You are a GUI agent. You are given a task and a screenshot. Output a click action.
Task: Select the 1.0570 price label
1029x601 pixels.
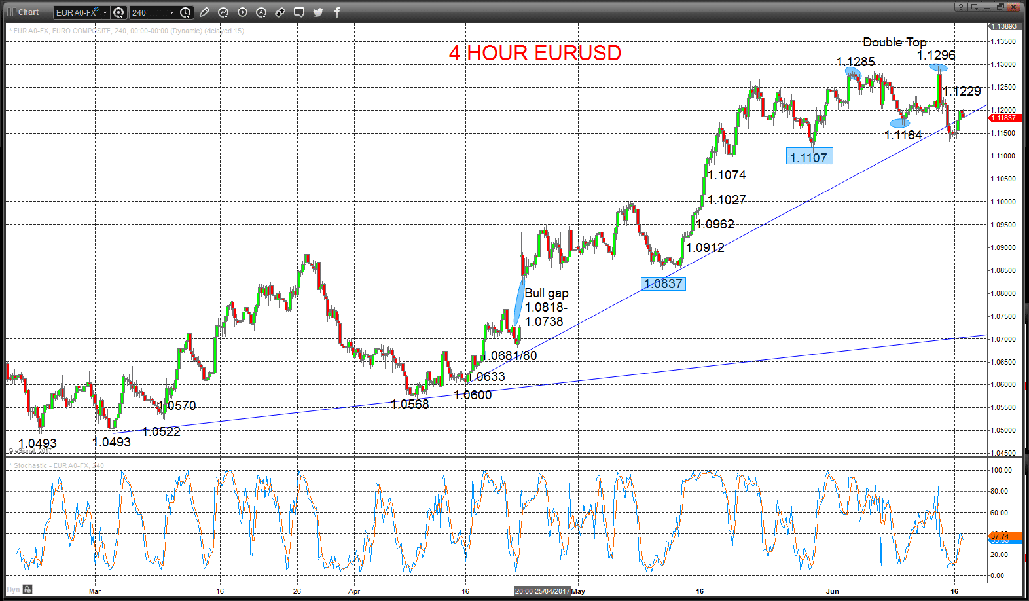177,405
